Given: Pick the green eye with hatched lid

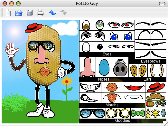Looking at the screenshot, I should (100, 25).
